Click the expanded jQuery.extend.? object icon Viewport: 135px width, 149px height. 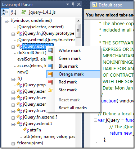tap(19, 124)
